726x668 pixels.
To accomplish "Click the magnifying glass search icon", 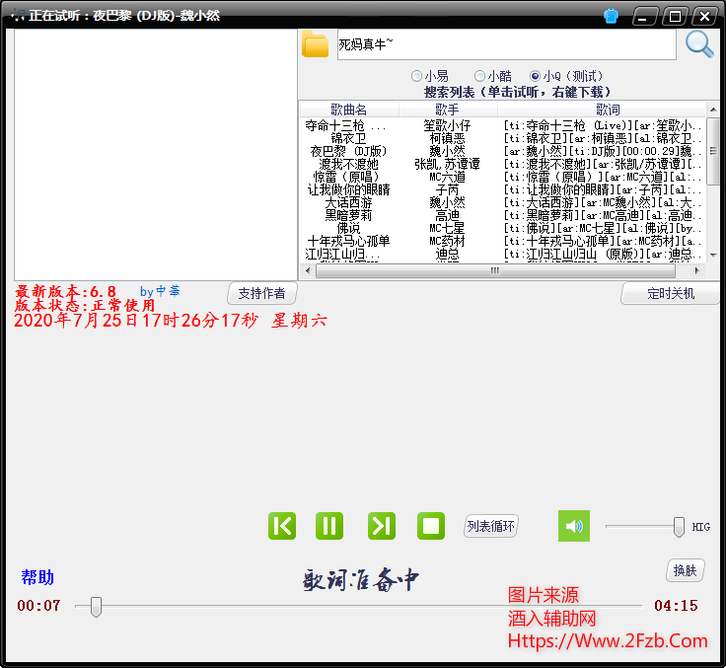I will (x=698, y=44).
